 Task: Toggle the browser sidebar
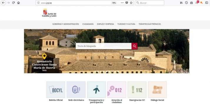pos(207,3)
